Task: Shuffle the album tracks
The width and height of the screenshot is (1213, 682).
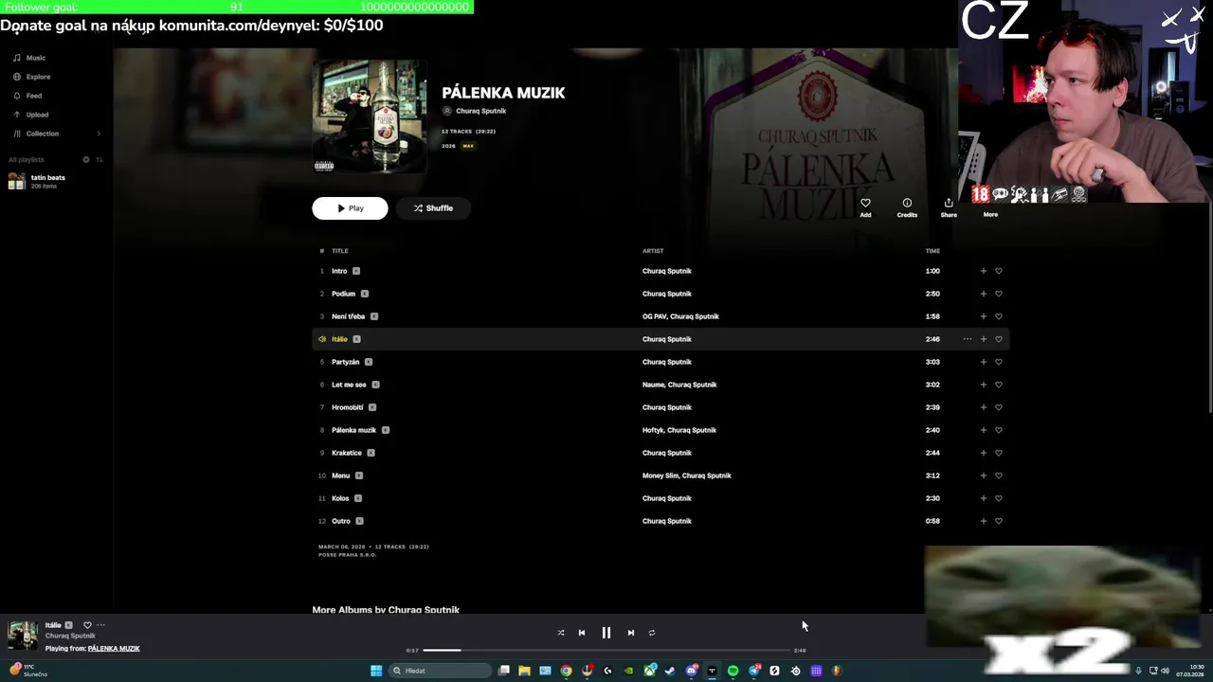Action: [x=433, y=208]
